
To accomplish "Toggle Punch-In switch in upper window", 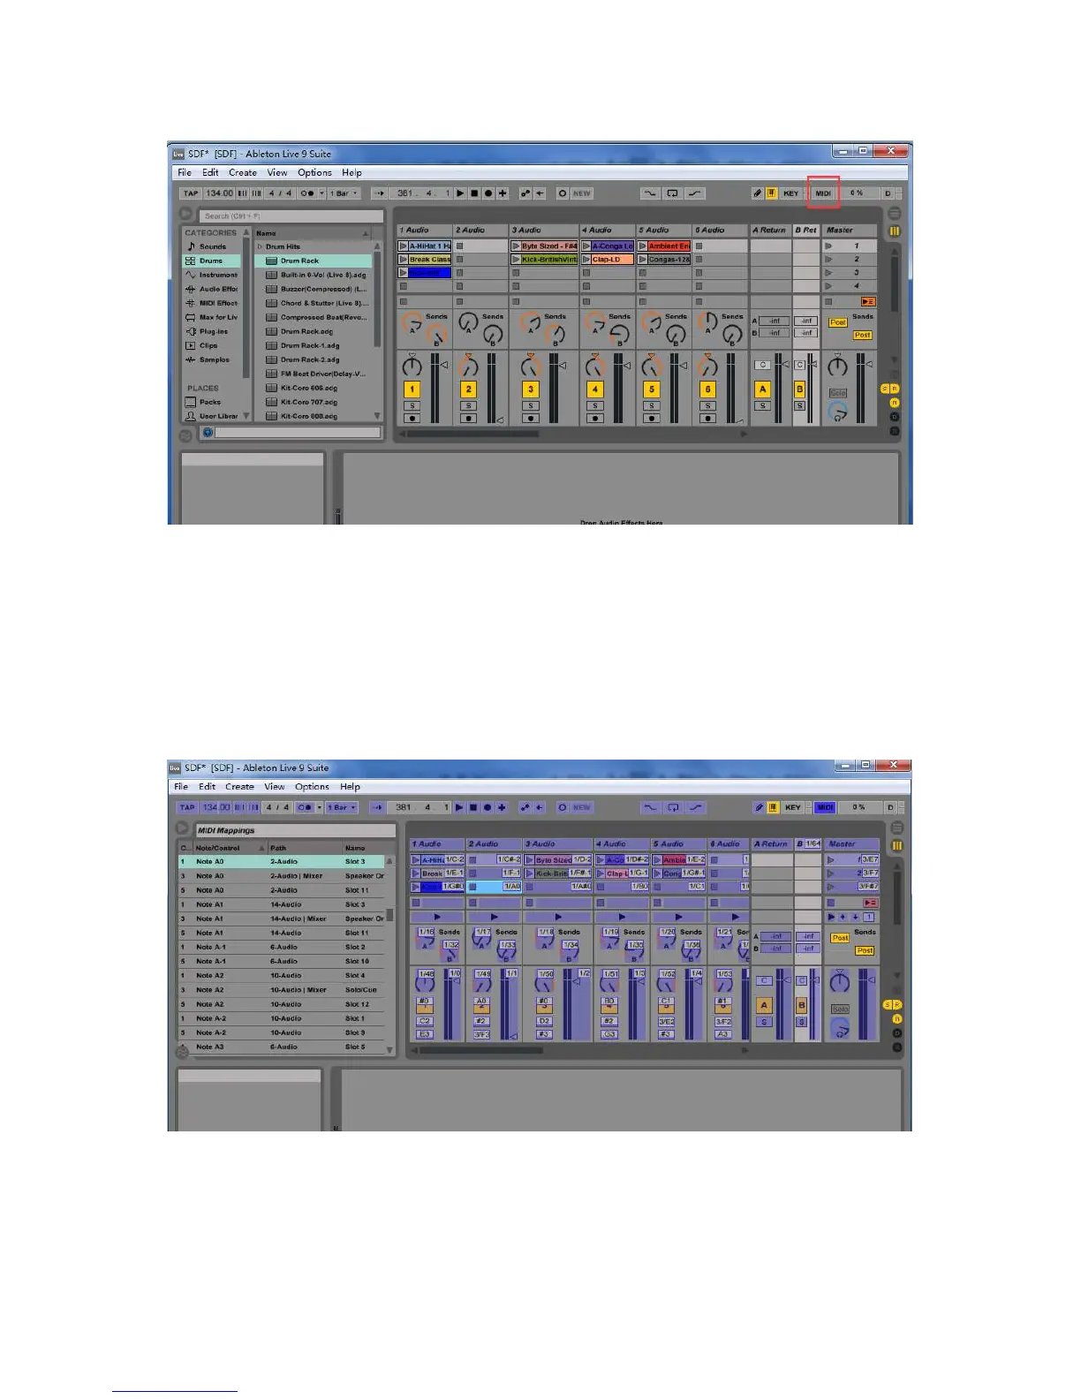I will click(650, 193).
